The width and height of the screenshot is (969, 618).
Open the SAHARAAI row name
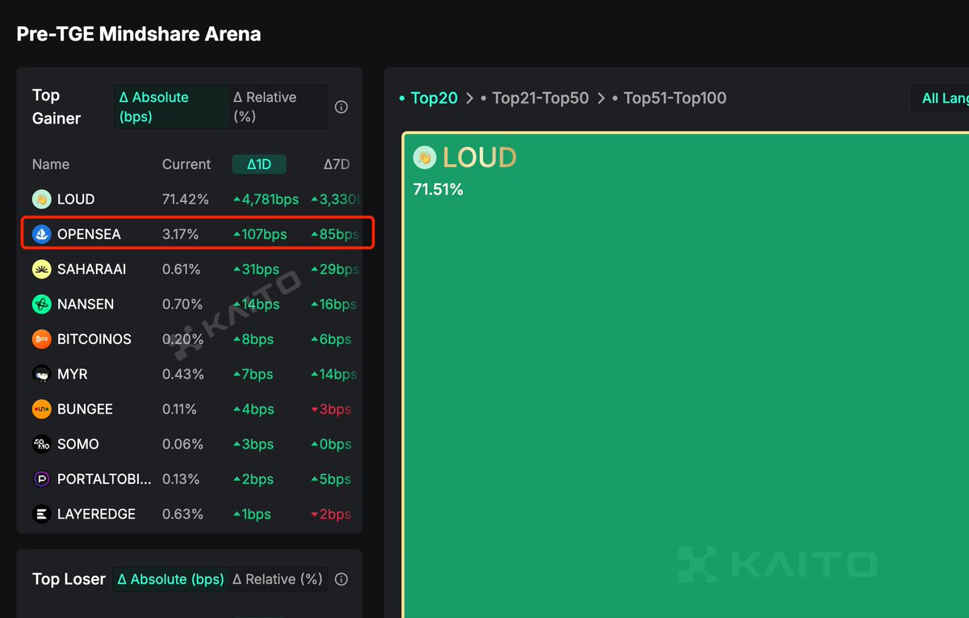coord(91,269)
